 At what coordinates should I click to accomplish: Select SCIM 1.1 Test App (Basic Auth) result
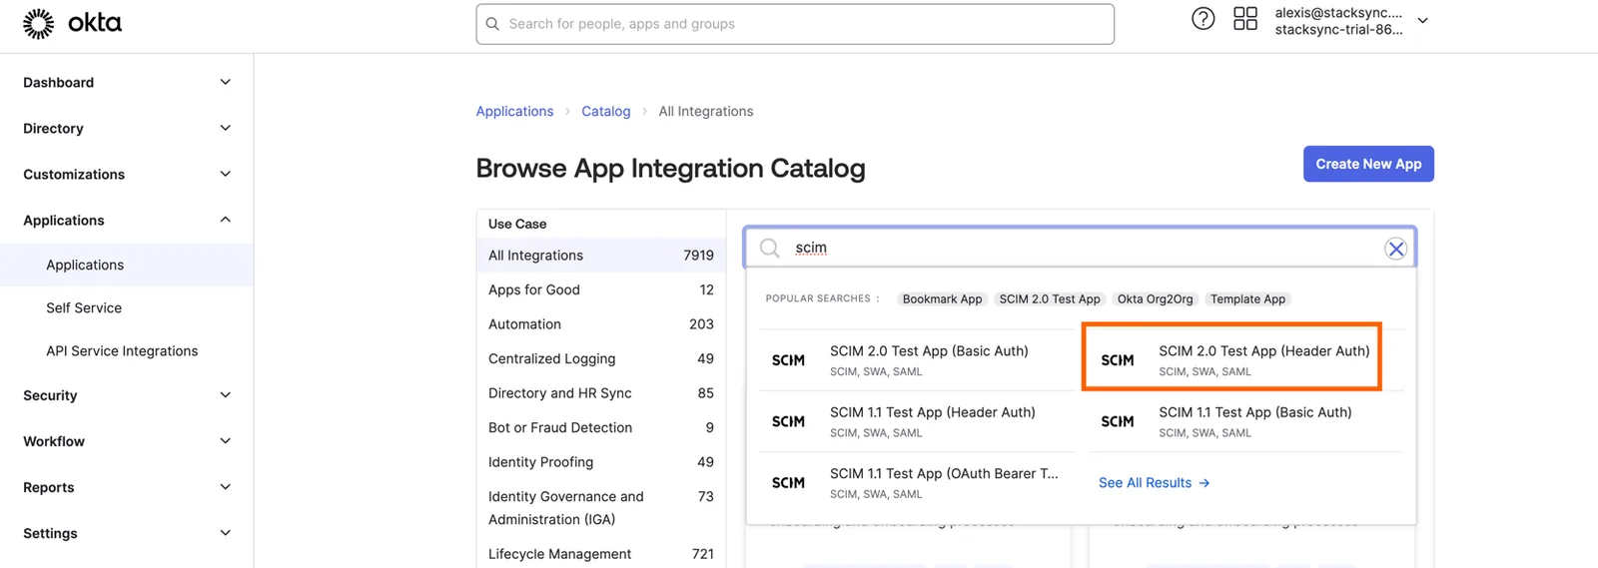(x=1246, y=422)
